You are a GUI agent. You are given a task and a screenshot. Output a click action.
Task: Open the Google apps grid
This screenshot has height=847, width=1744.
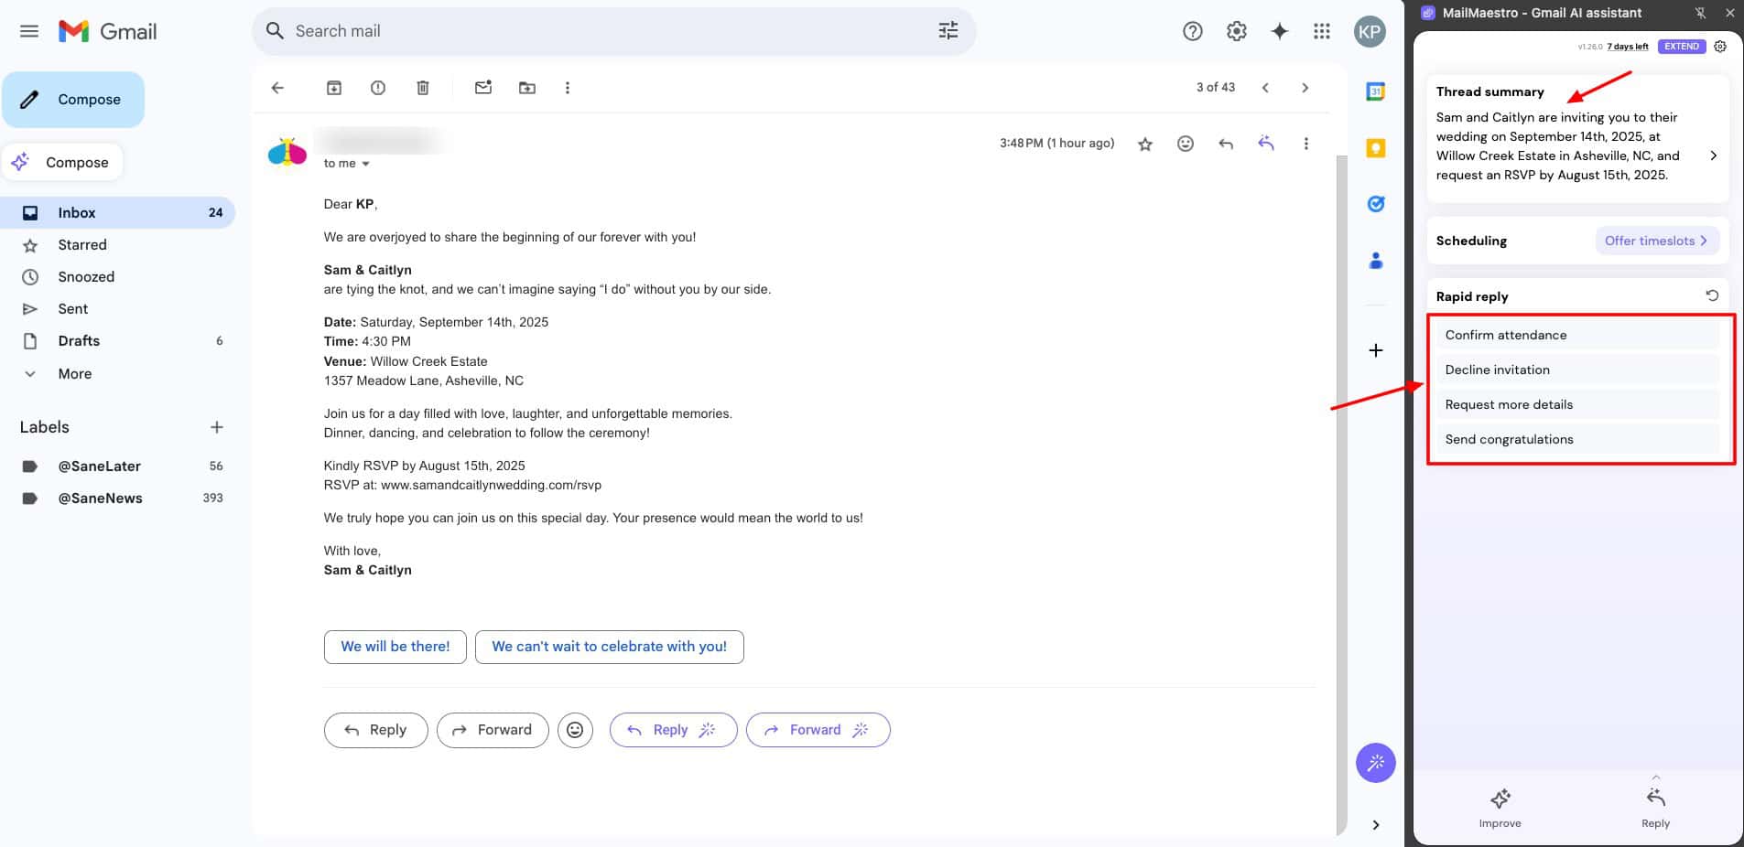point(1321,31)
